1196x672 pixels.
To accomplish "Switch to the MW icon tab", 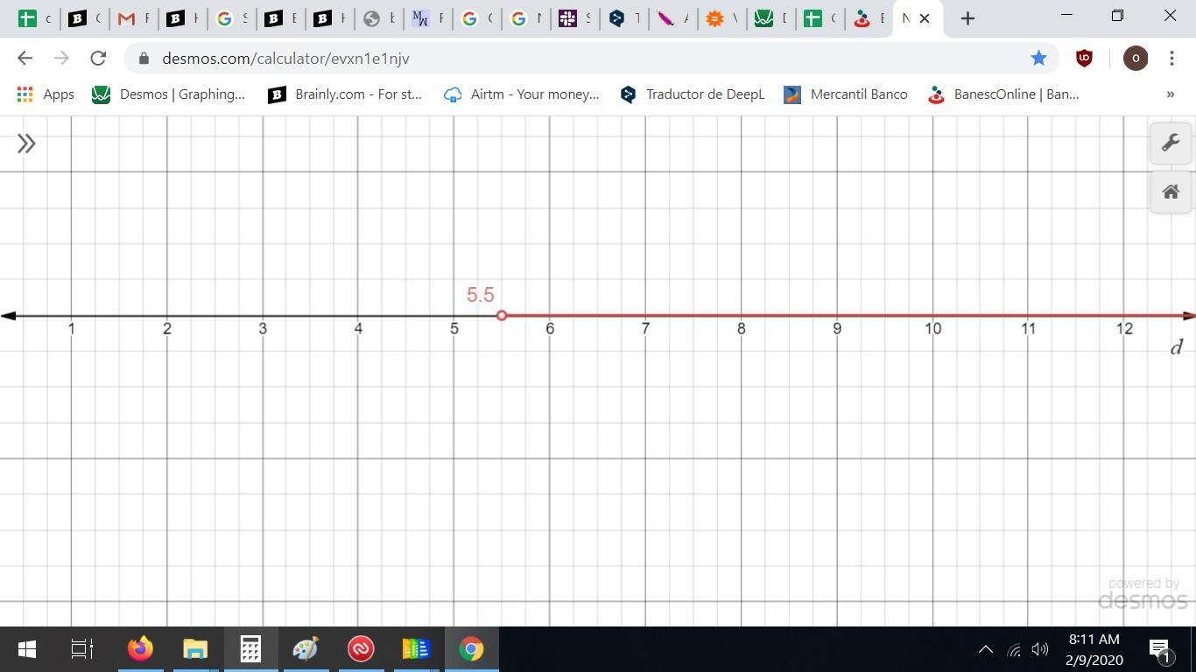I will click(428, 17).
